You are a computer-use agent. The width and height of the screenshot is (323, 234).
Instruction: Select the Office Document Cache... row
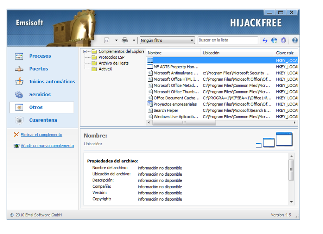click(222, 98)
